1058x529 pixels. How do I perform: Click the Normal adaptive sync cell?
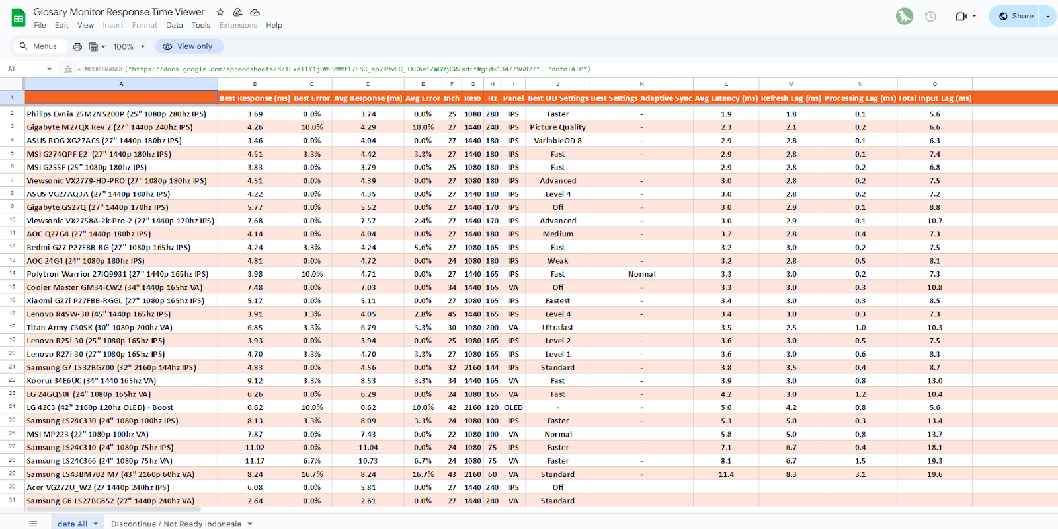tap(641, 273)
